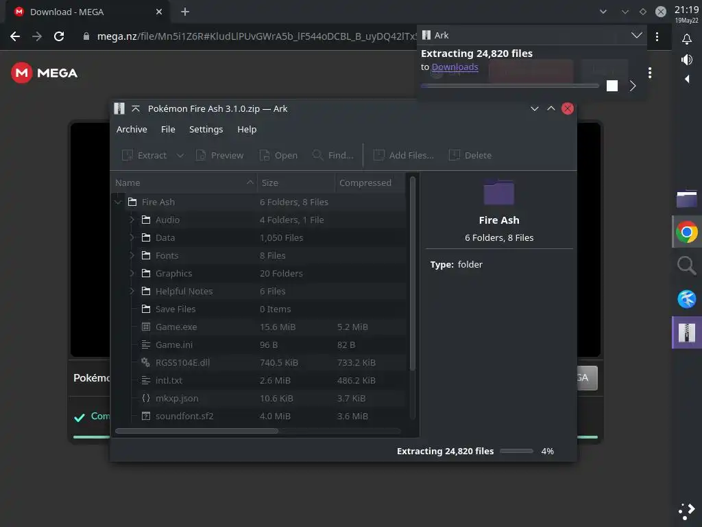Click the RGSS104E.dll gear icon
The image size is (702, 527).
145,362
